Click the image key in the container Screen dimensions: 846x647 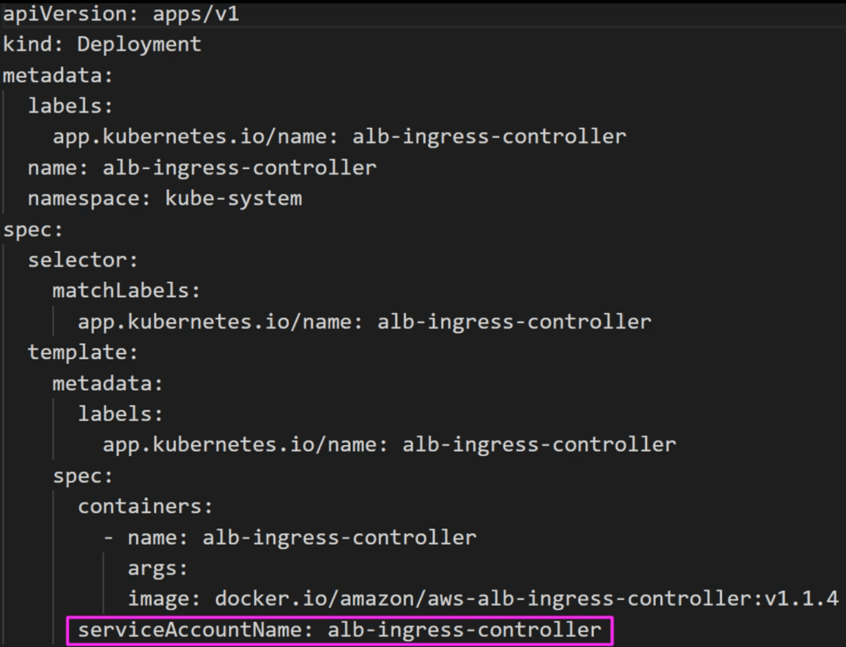(x=160, y=599)
